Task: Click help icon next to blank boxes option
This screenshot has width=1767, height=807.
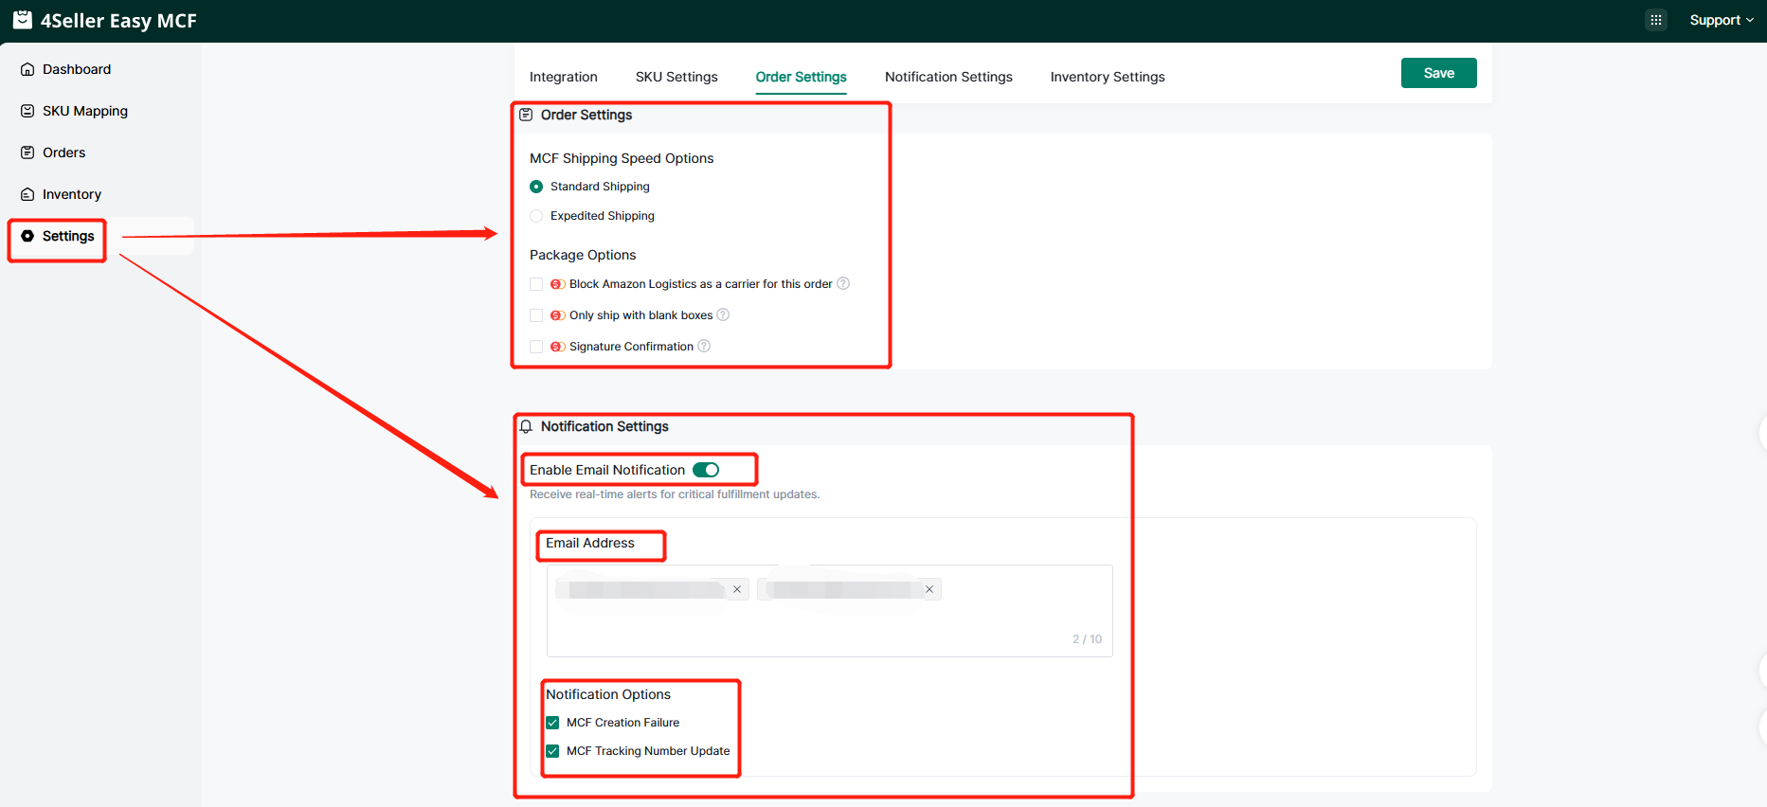Action: [723, 315]
